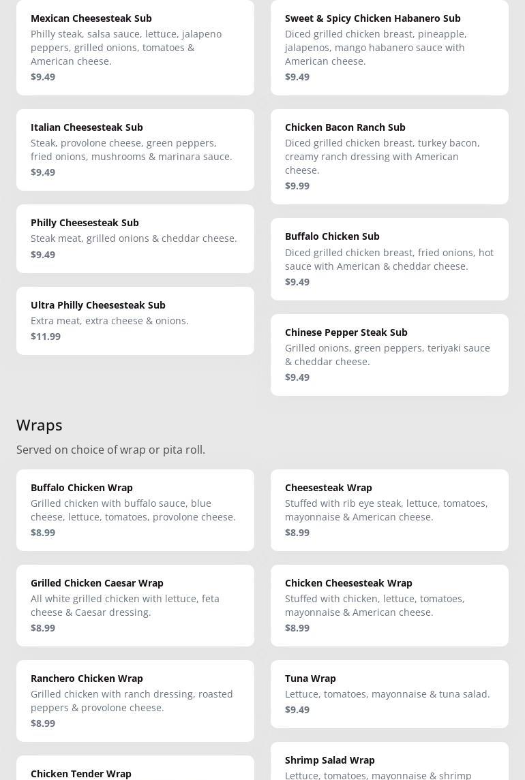Click the wrap or pita roll note
525x780 pixels.
click(110, 450)
